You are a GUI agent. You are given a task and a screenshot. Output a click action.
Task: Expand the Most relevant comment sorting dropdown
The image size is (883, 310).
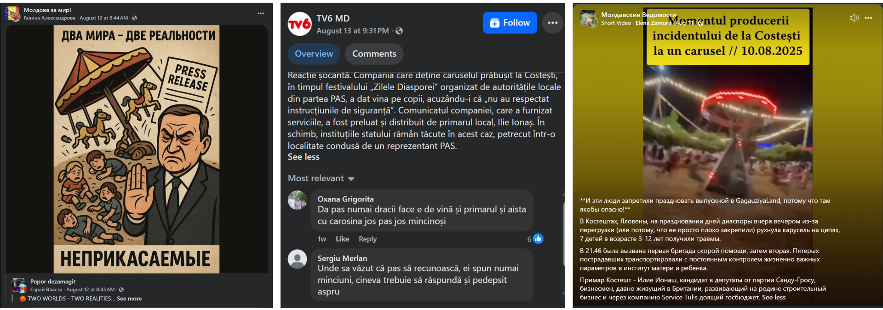tap(321, 178)
